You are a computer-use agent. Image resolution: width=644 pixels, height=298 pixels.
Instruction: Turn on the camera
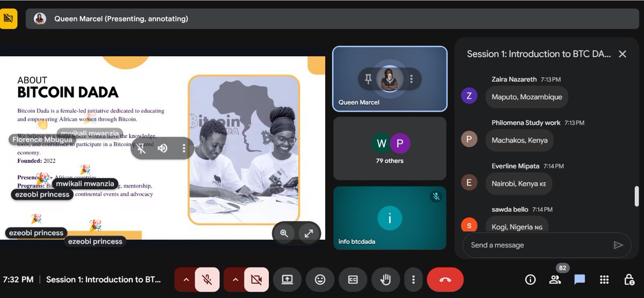[256, 279]
